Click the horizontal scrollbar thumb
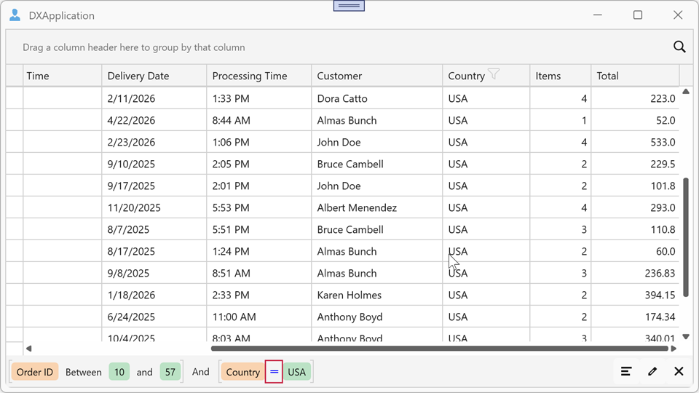 pos(440,349)
